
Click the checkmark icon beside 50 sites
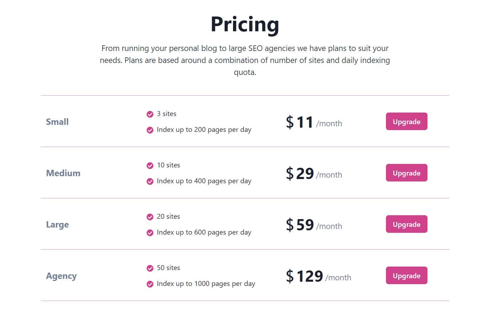(150, 268)
